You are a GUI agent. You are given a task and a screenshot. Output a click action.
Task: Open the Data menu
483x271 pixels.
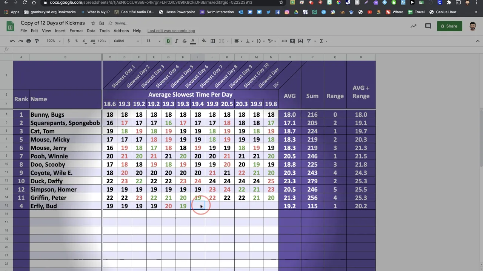pyautogui.click(x=91, y=31)
